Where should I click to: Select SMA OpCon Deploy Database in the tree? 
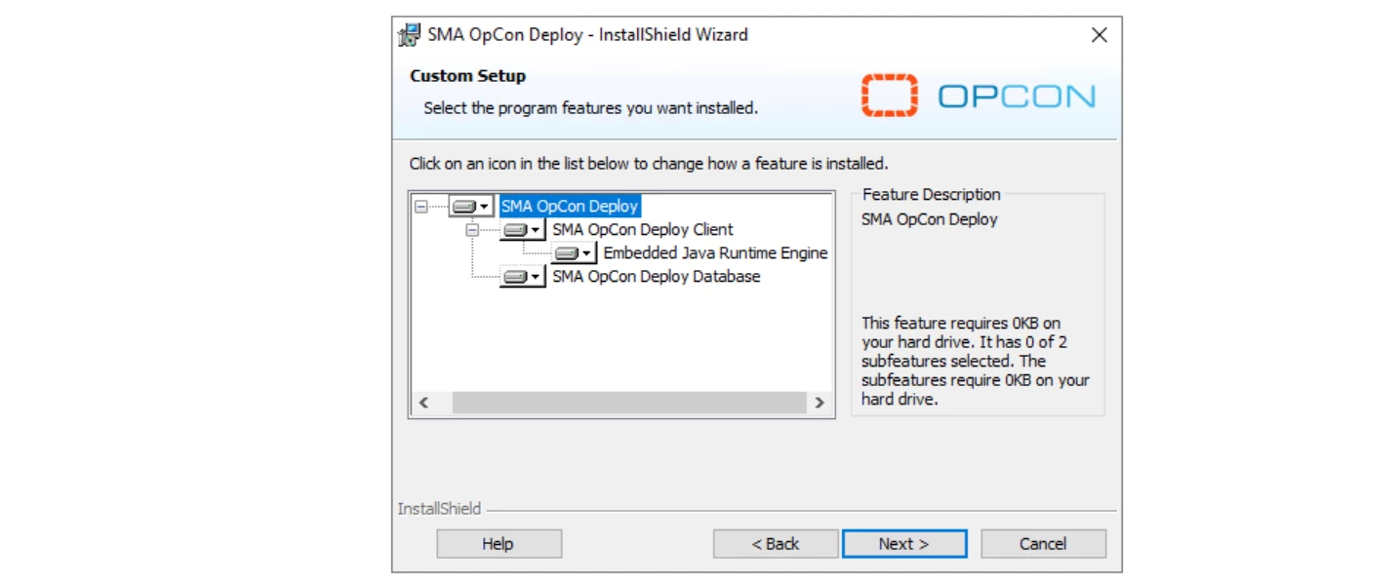656,277
